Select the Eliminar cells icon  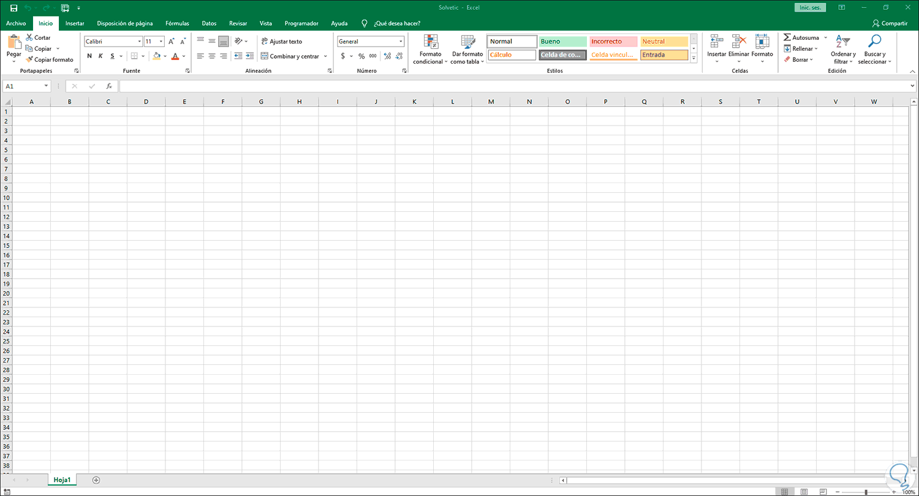click(x=739, y=44)
